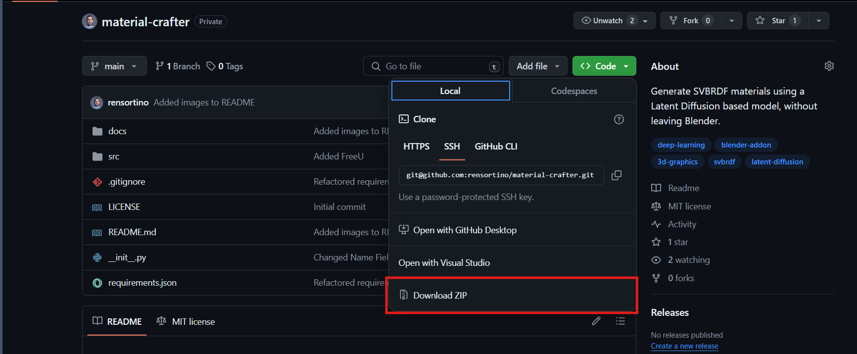Choose Open with GitHub Desktop

tap(512, 230)
